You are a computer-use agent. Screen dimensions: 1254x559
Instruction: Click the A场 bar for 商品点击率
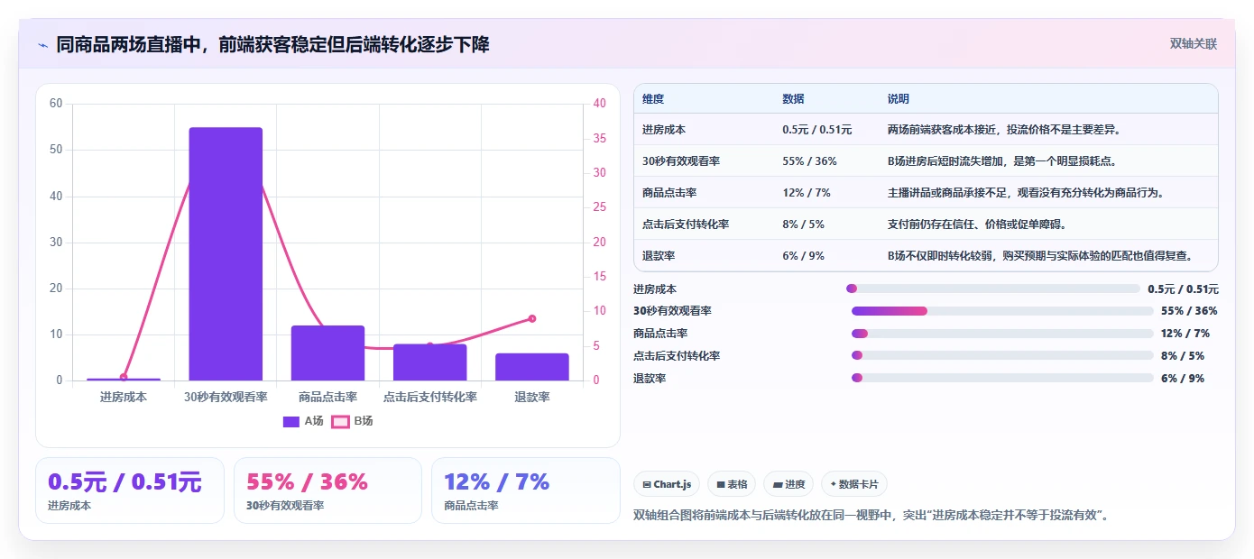click(327, 353)
